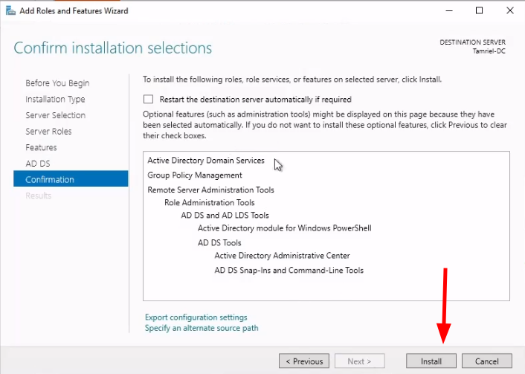Select the AD DS and AD LDS Tools item
Viewport: 525px width, 374px height.
[x=225, y=216]
